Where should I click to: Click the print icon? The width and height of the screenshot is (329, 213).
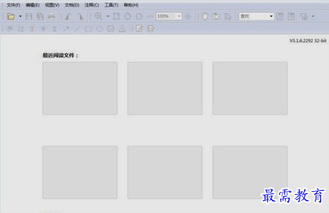click(52, 16)
